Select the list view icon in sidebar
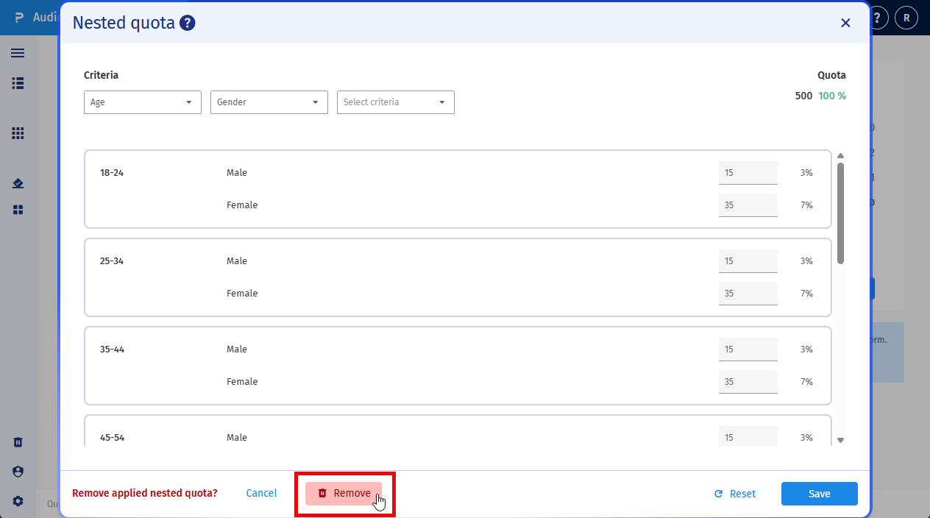This screenshot has height=518, width=930. 17,83
